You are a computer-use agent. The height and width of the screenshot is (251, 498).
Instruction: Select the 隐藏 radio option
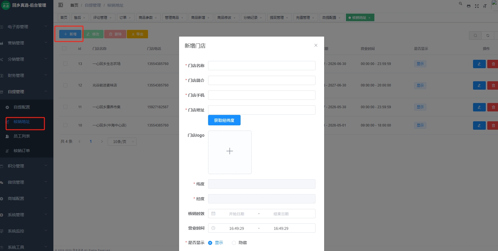point(234,243)
